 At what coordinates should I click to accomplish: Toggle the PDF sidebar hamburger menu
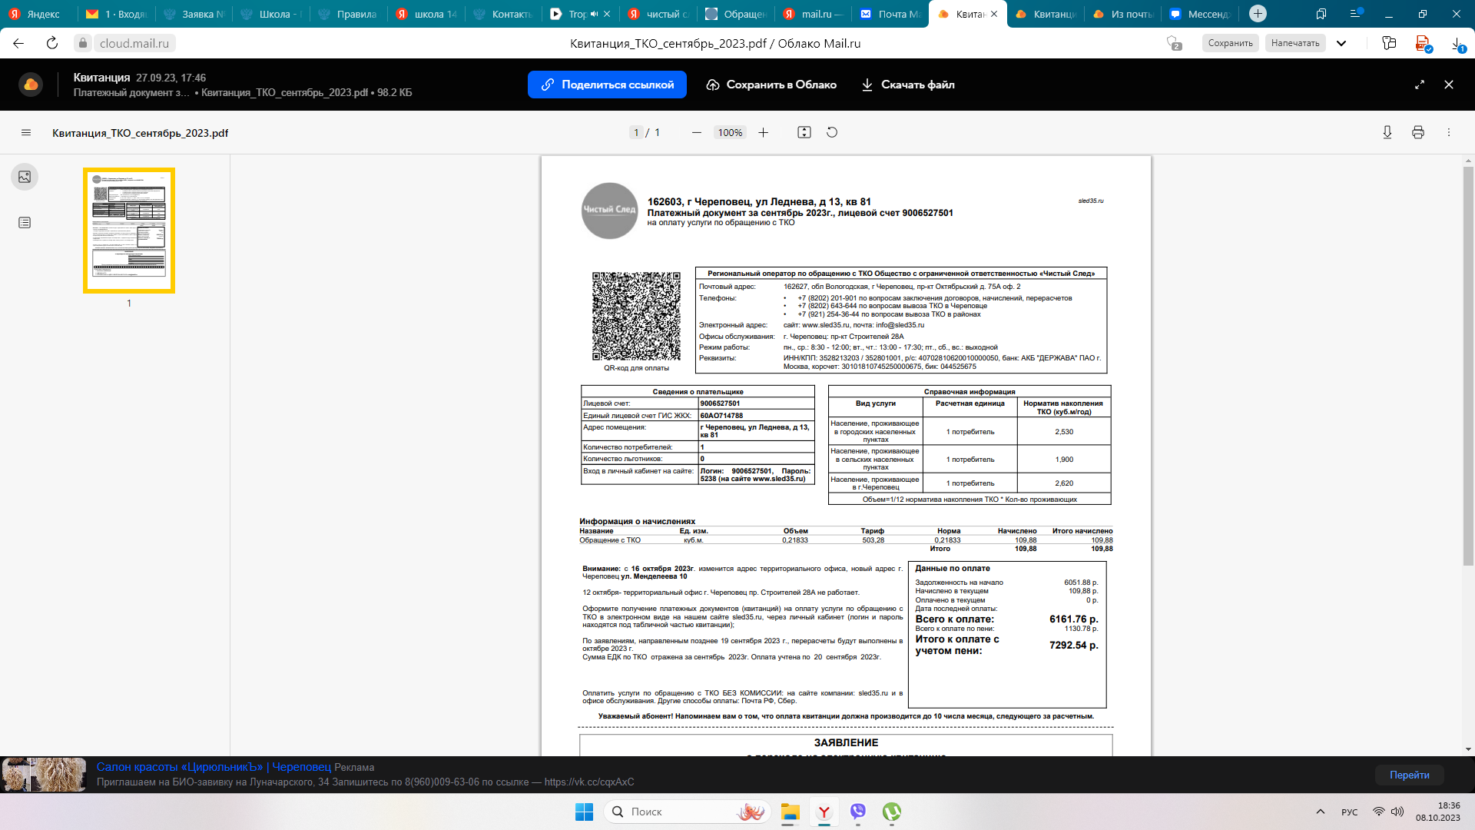(26, 132)
